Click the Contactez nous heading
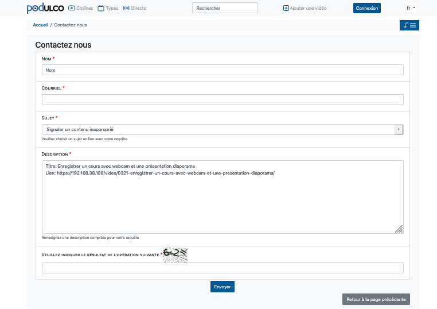The width and height of the screenshot is (437, 309). tap(63, 45)
